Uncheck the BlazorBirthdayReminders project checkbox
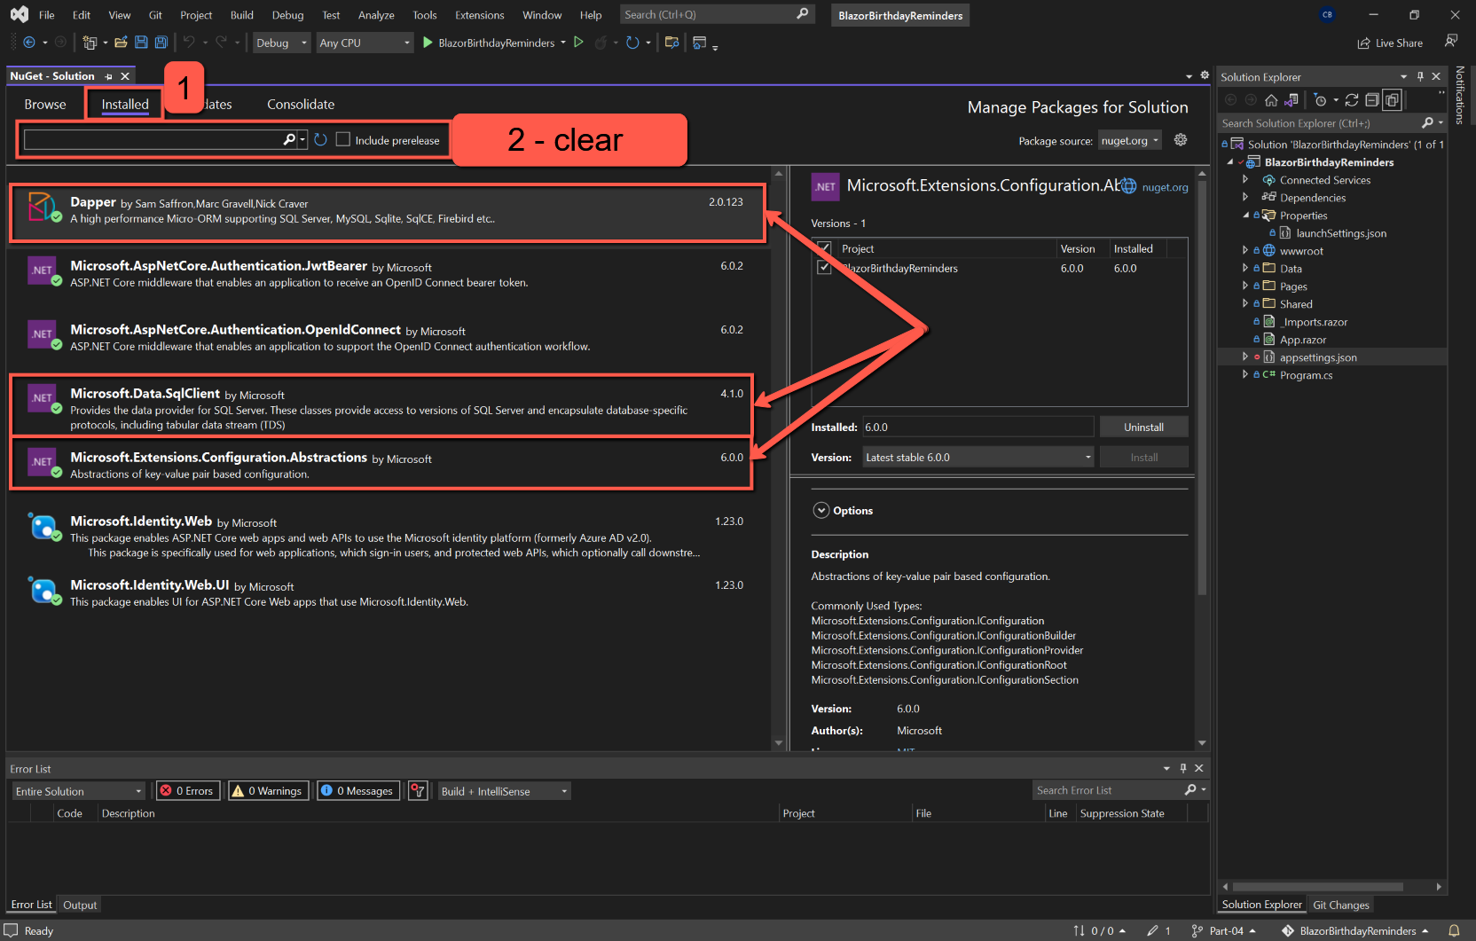The width and height of the screenshot is (1476, 941). 824,268
